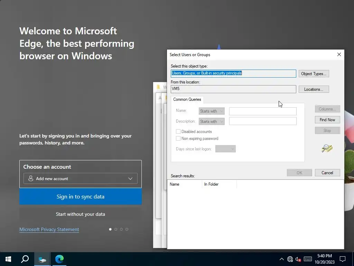Open the notification center icon
Screen dimensions: 354x266
point(343,259)
